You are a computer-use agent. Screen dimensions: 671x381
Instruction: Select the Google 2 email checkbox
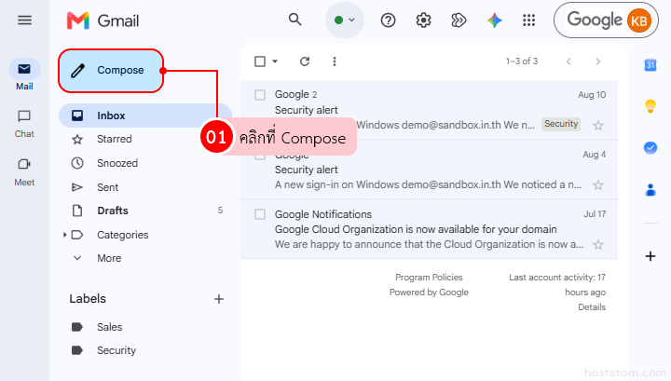260,94
